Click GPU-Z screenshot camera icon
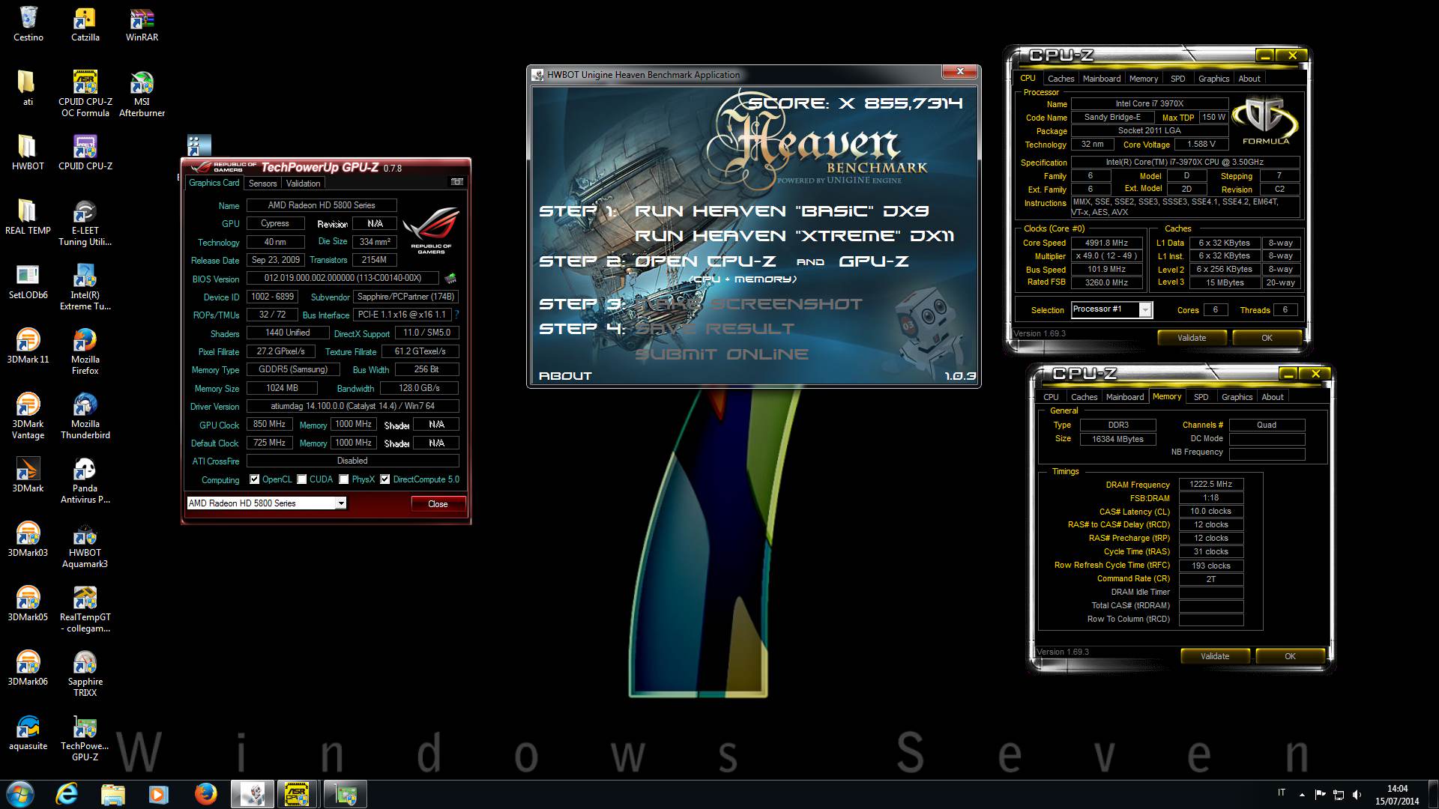Image resolution: width=1439 pixels, height=809 pixels. [x=456, y=182]
